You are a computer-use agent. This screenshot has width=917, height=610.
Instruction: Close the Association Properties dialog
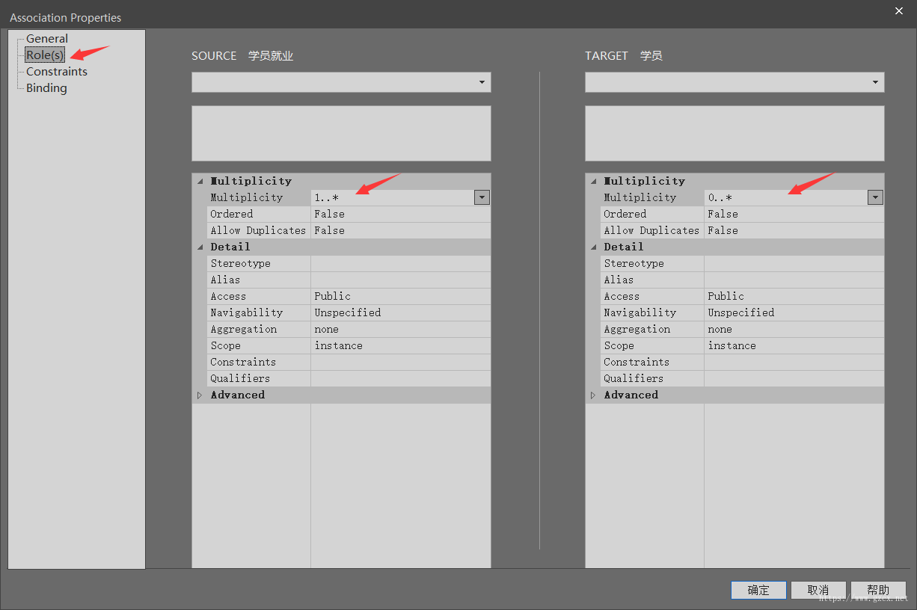point(898,10)
